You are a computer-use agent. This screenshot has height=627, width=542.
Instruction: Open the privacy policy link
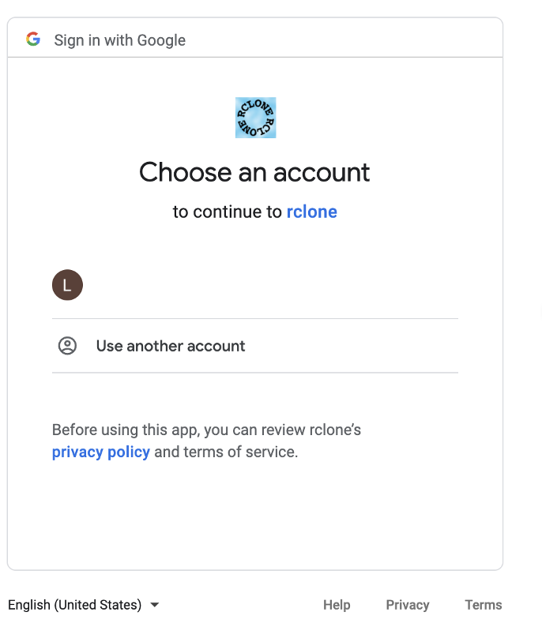[101, 452]
